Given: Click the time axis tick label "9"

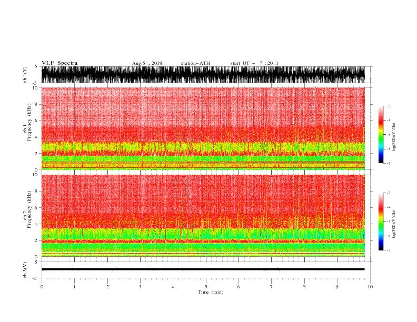Looking at the screenshot, I should pos(337,287).
